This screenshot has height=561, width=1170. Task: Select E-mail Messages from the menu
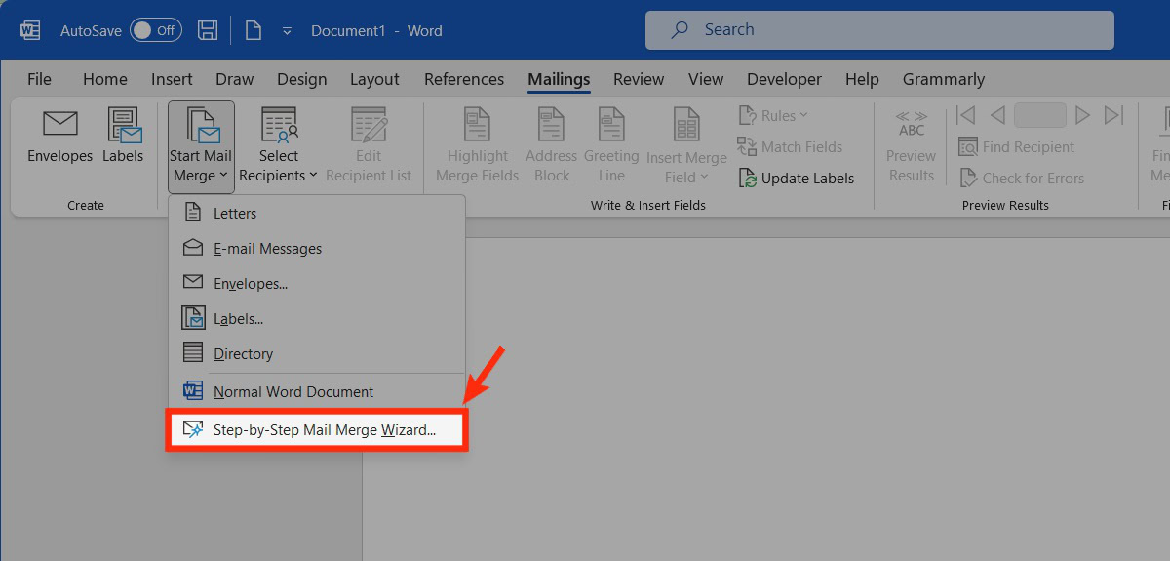coord(267,249)
